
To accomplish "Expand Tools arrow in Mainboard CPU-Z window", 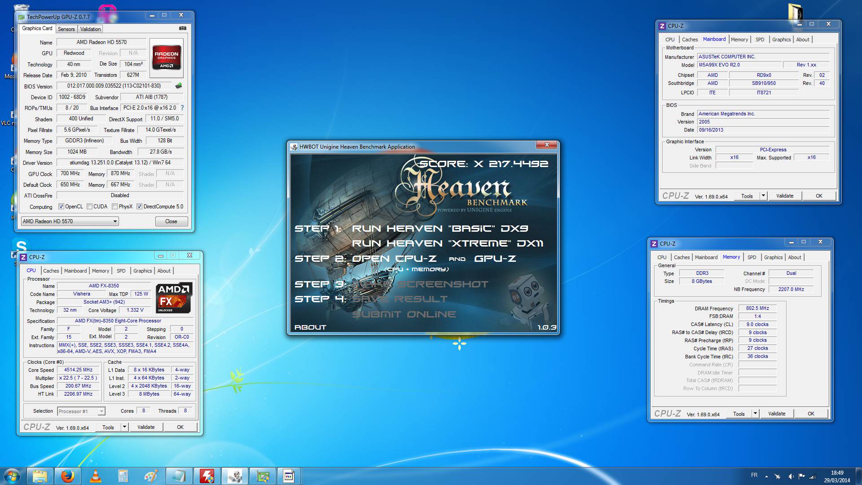I will click(x=763, y=196).
